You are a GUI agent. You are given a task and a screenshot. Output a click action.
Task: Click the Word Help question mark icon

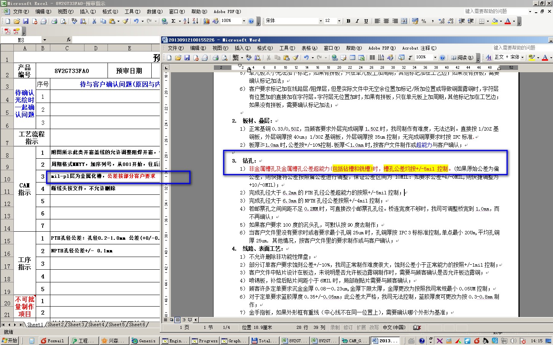442,58
